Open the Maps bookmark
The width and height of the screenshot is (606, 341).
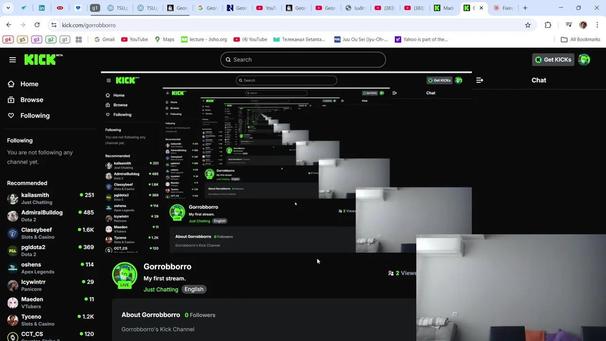click(x=164, y=39)
